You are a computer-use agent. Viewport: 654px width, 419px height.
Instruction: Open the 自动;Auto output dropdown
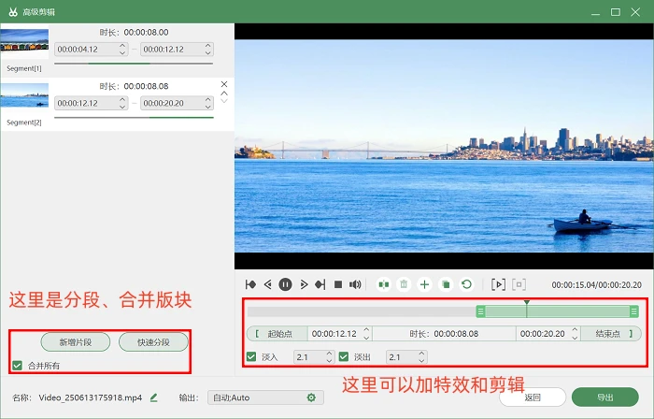pyautogui.click(x=265, y=397)
